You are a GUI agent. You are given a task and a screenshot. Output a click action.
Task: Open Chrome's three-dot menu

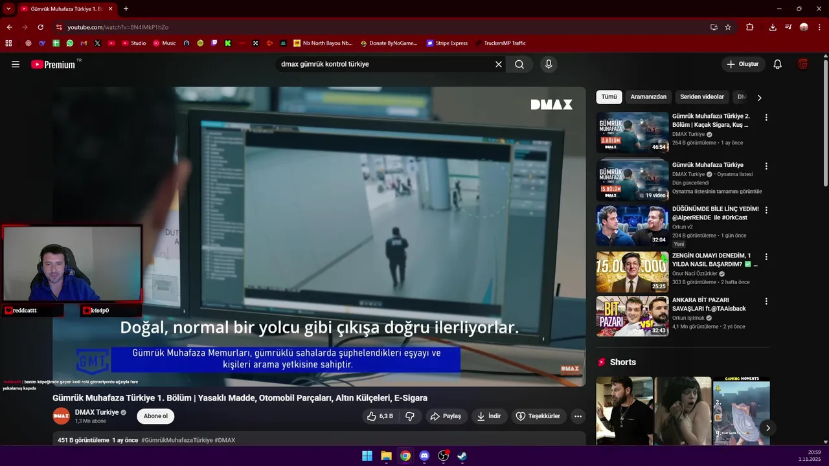click(x=818, y=27)
